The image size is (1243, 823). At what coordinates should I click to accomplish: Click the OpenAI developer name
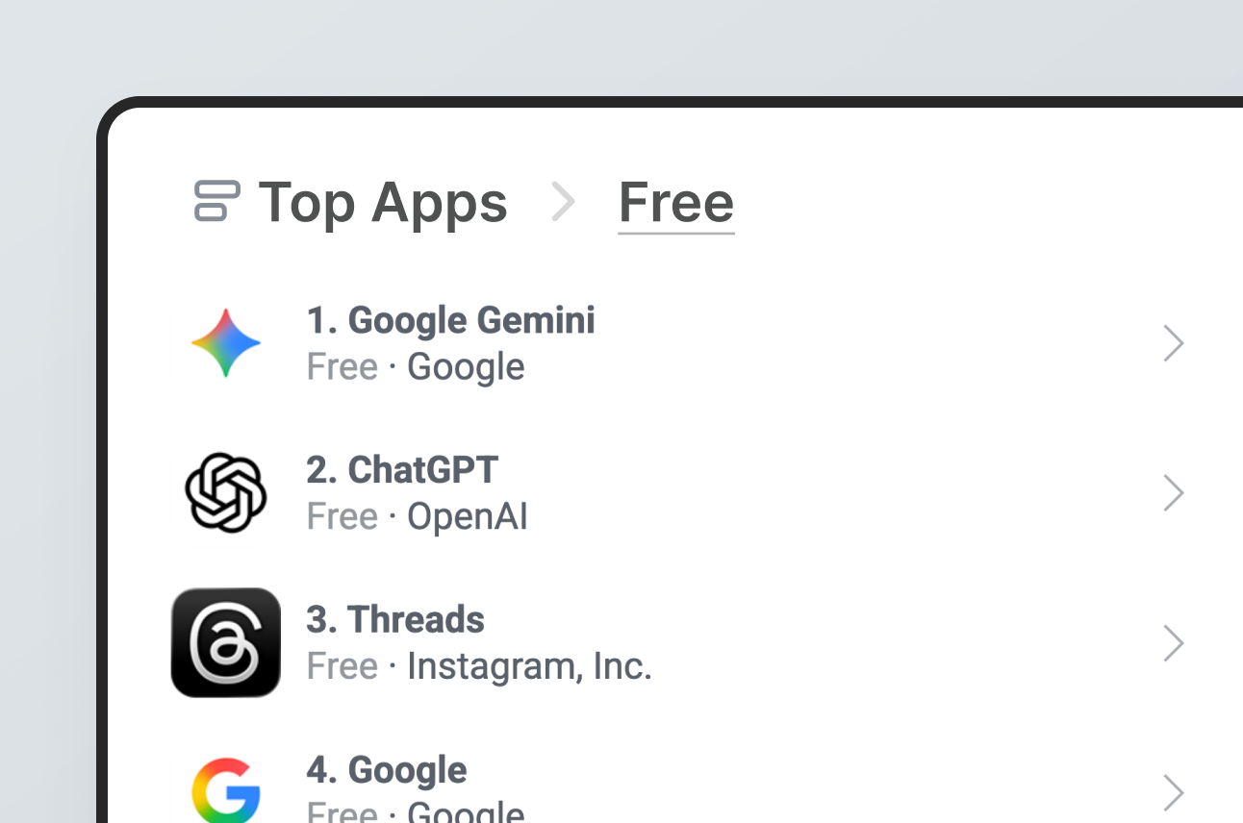pos(468,517)
